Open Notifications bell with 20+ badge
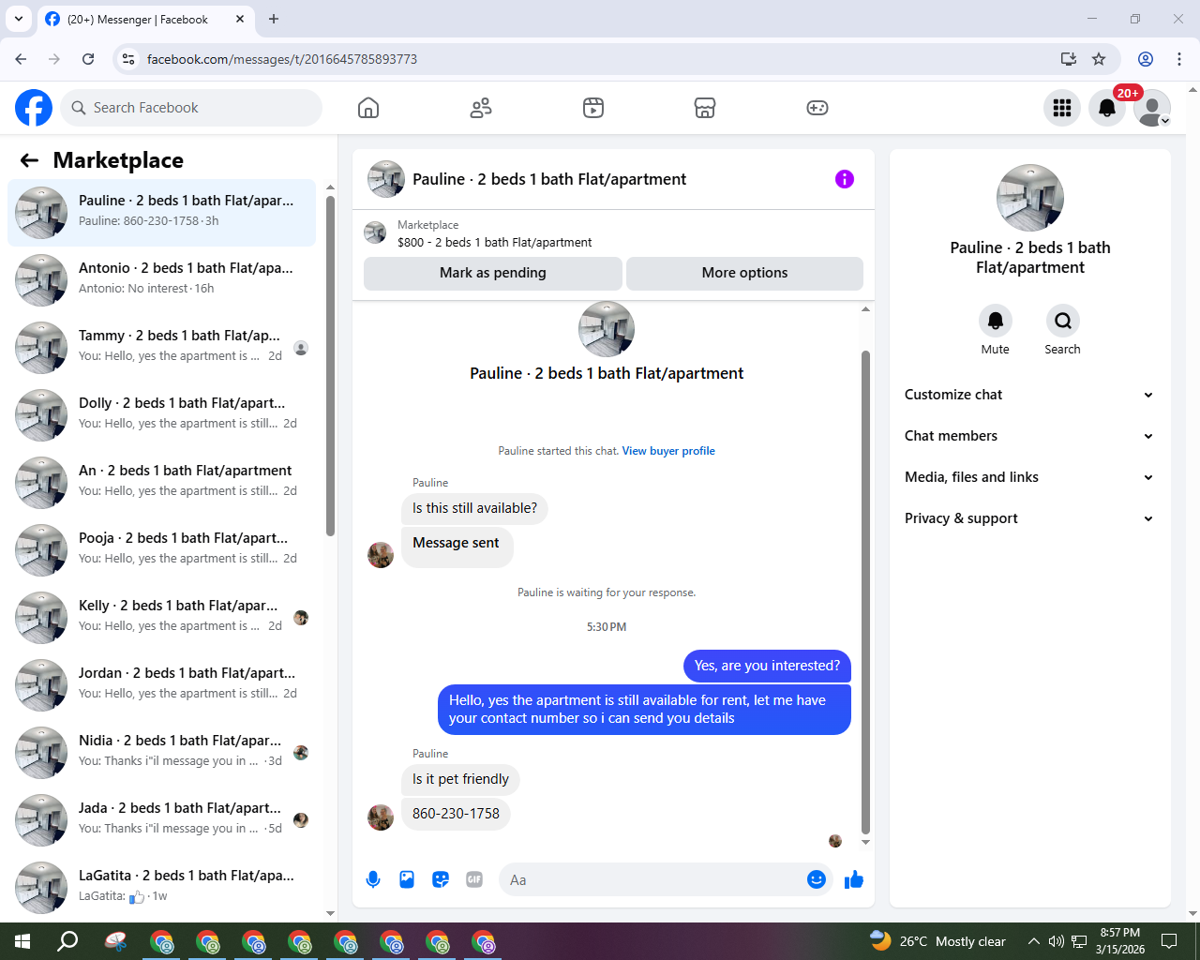The height and width of the screenshot is (960, 1200). coord(1107,108)
